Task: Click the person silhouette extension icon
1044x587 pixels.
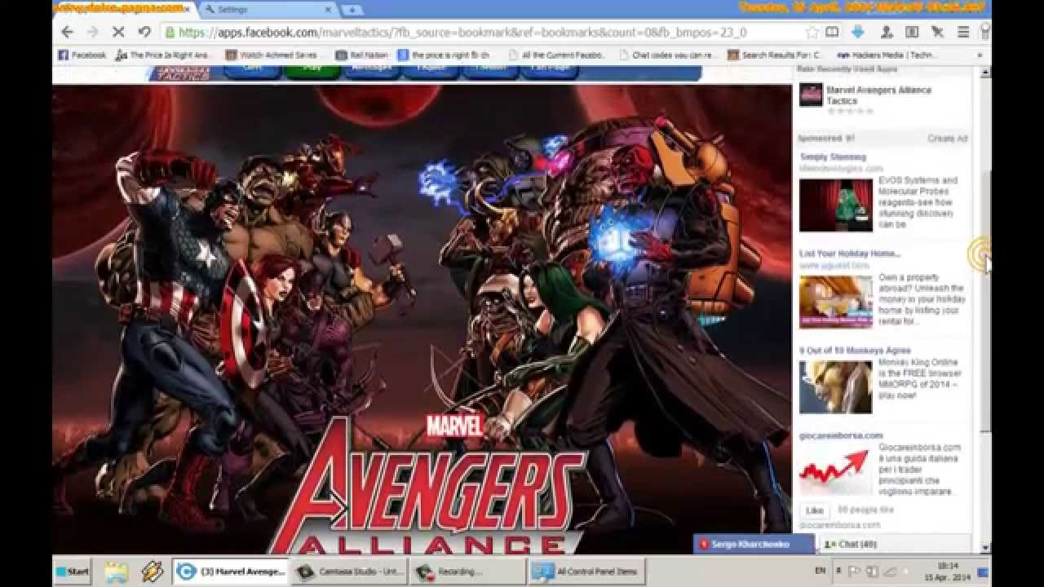Action: [886, 32]
